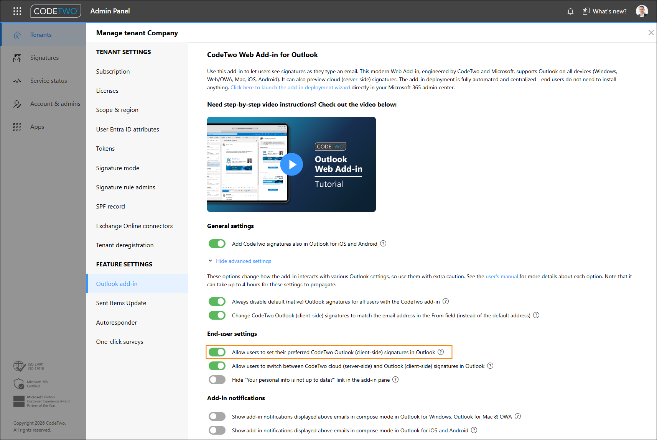Click the Signatures sidebar icon

[x=17, y=58]
